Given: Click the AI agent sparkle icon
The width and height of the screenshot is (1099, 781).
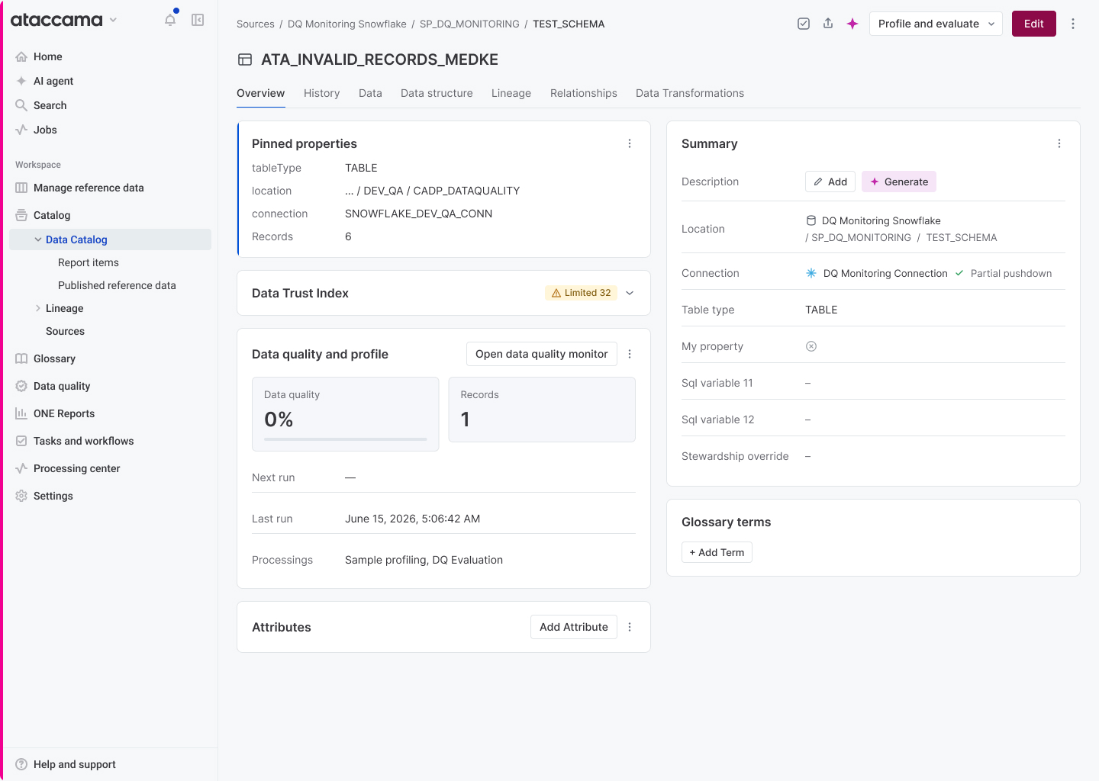Looking at the screenshot, I should (x=21, y=81).
